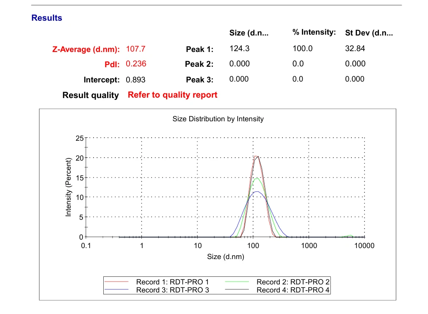The height and width of the screenshot is (314, 428).
Task: Click the 'St Dev (d.n...' column header
Action: pos(369,33)
